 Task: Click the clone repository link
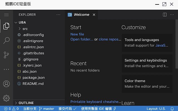(110, 39)
